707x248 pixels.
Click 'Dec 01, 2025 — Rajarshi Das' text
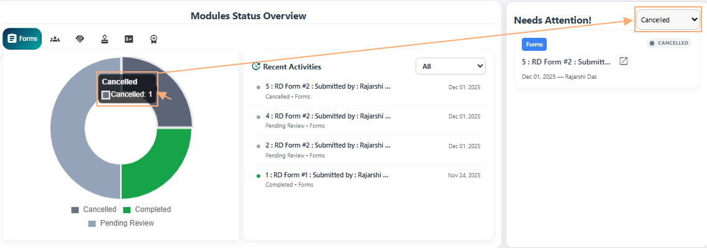click(x=560, y=77)
